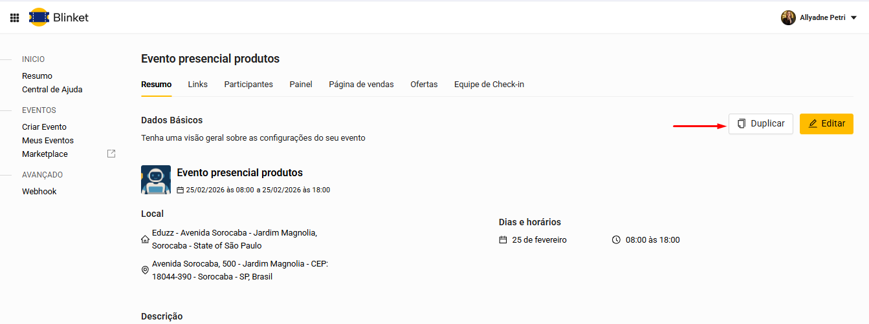Click the yellow Editar button
This screenshot has height=324, width=869.
(826, 124)
